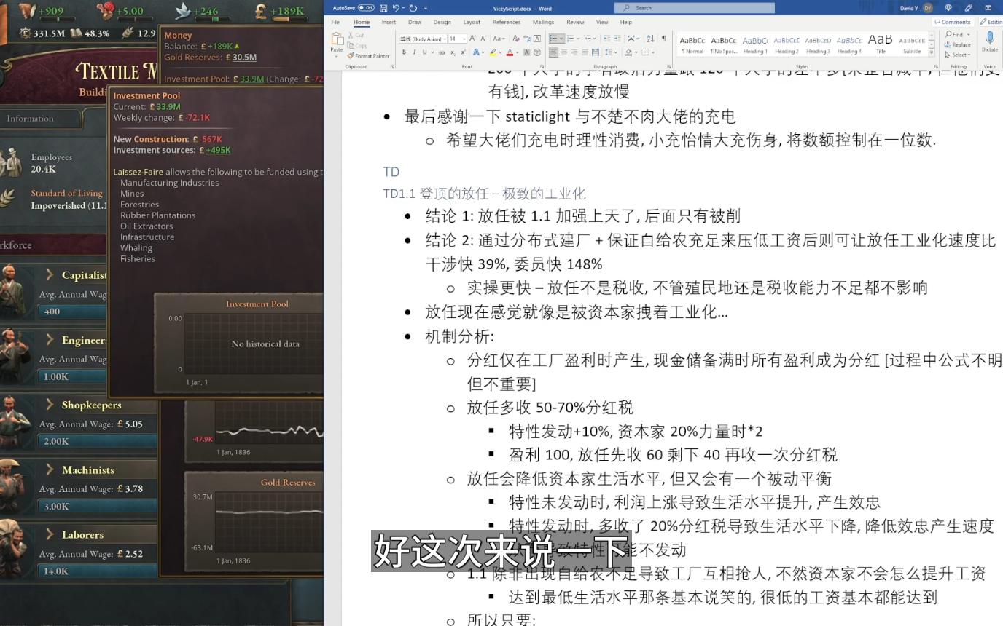1003x626 pixels.
Task: Toggle subscript formatting
Action: click(453, 52)
